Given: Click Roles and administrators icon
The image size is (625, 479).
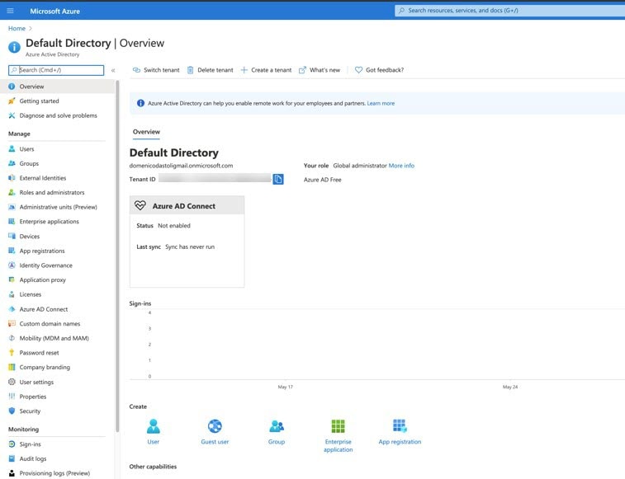Looking at the screenshot, I should 12,192.
